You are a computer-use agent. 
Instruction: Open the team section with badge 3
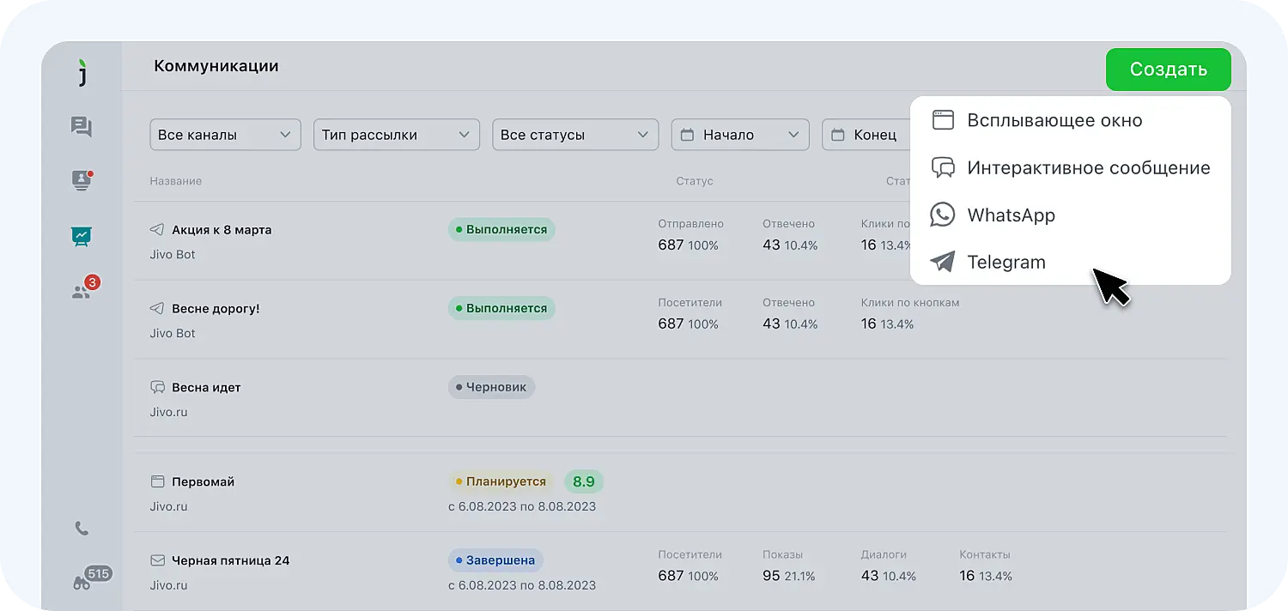[82, 291]
